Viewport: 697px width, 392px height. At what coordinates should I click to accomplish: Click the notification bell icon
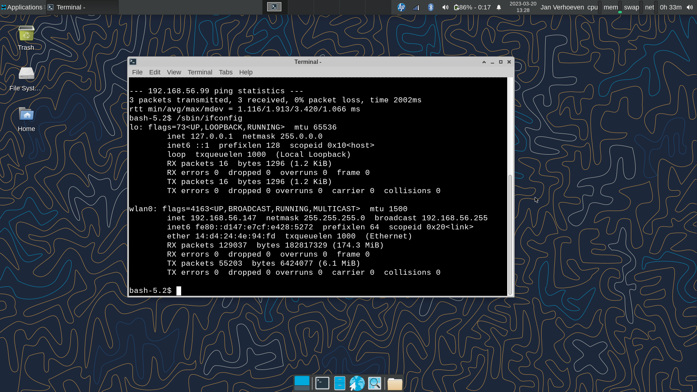(499, 7)
